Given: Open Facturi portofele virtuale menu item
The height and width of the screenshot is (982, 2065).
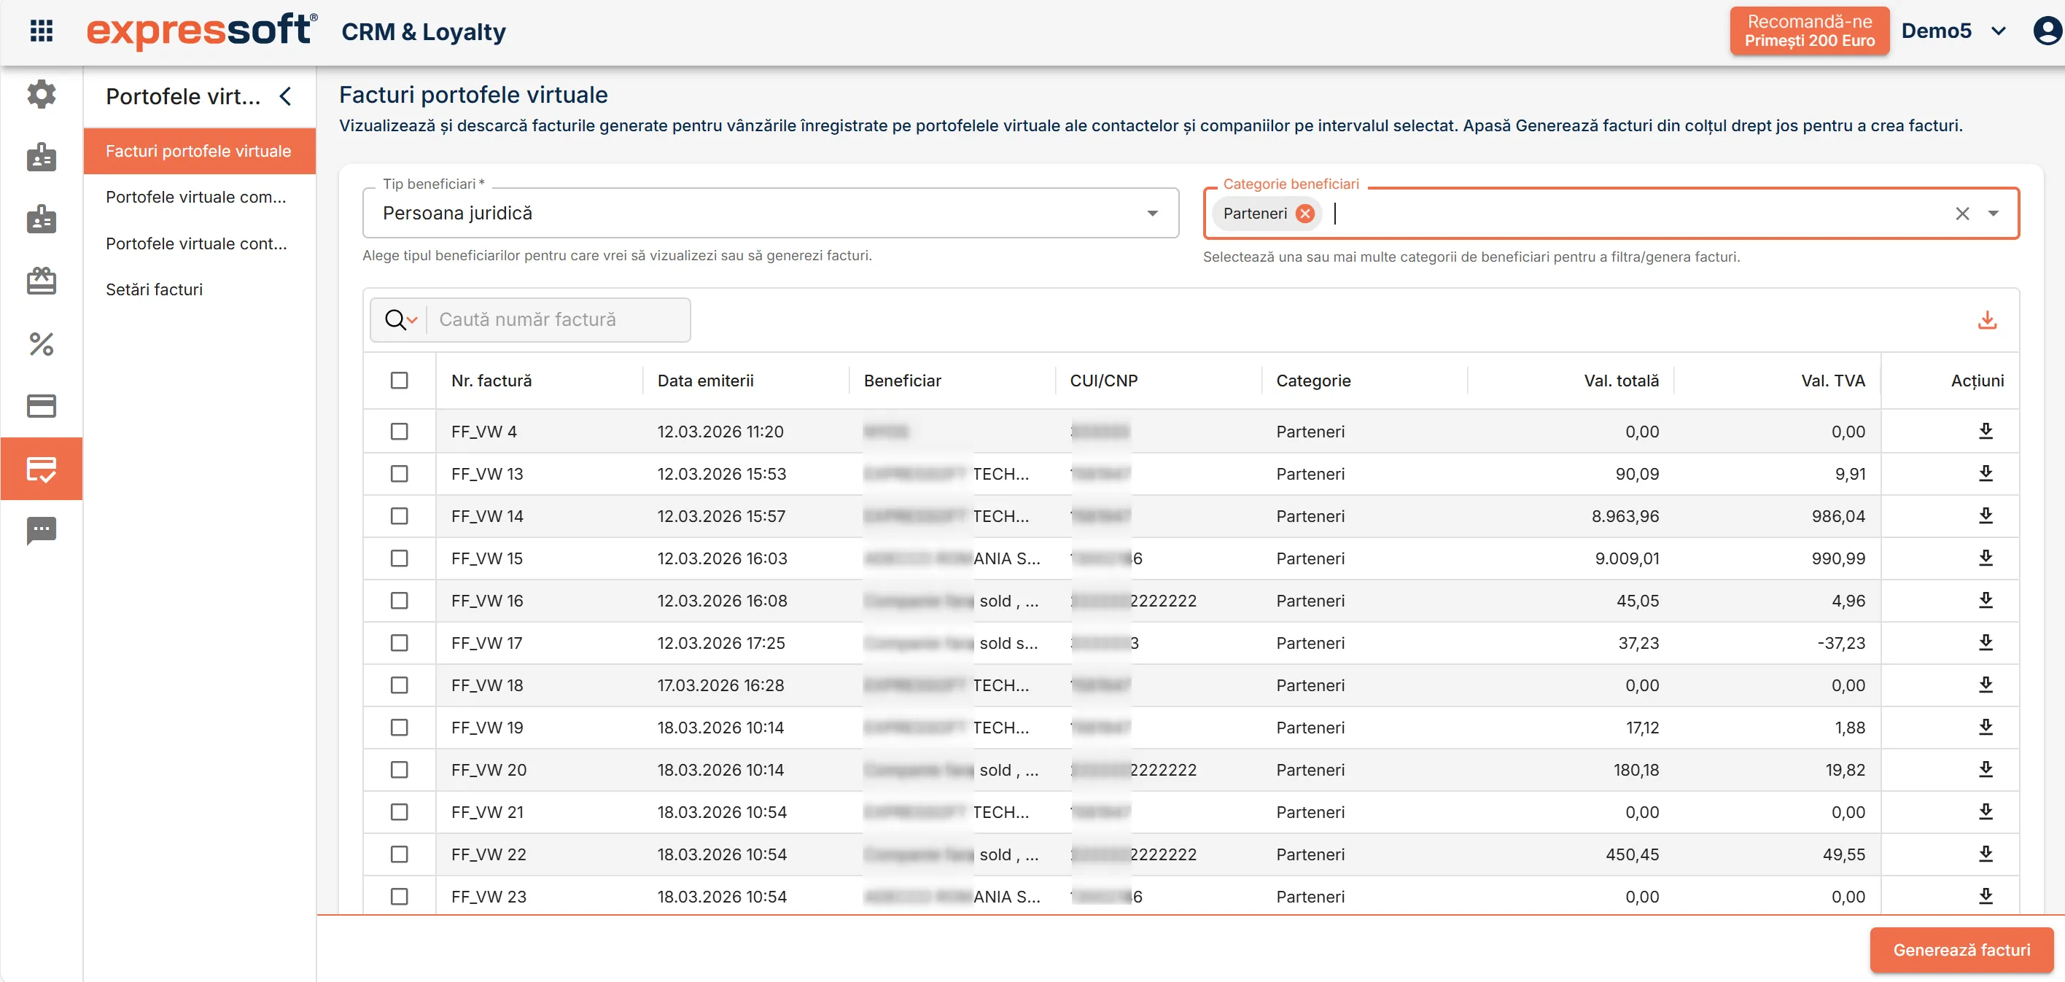Looking at the screenshot, I should pos(199,151).
